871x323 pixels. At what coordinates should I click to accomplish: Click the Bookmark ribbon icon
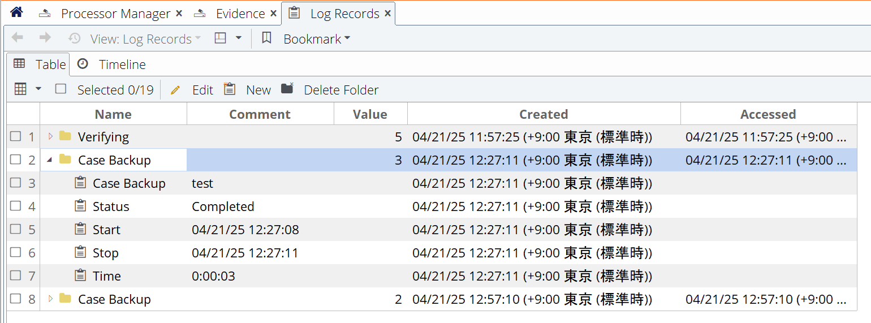pyautogui.click(x=267, y=38)
